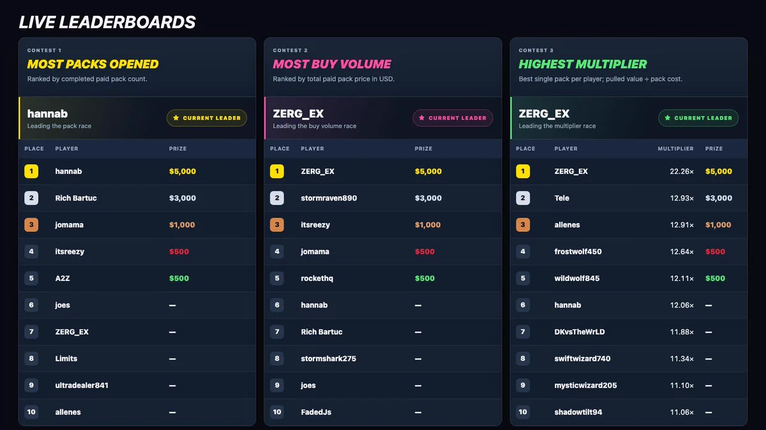The height and width of the screenshot is (430, 766).
Task: Click ZERG_EX name in the multiplier leader banner
Action: point(544,114)
